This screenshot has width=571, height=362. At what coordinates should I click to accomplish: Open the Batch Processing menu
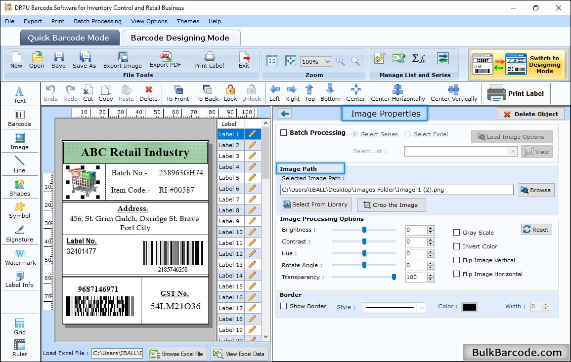97,21
